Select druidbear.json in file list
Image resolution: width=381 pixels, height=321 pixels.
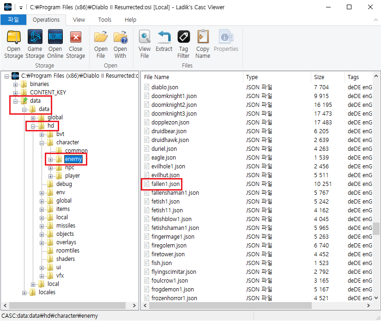tap(169, 131)
